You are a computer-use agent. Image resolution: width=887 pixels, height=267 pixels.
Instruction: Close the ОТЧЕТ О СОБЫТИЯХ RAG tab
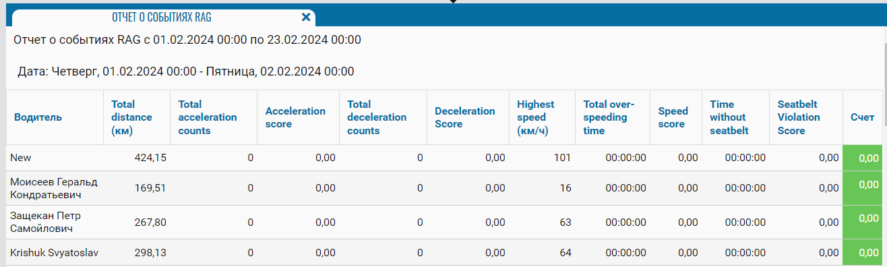click(306, 18)
